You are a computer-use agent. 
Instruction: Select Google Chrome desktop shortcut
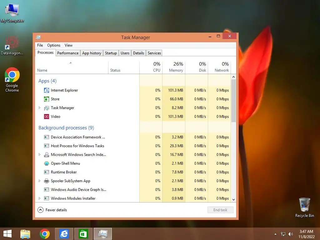click(x=12, y=80)
